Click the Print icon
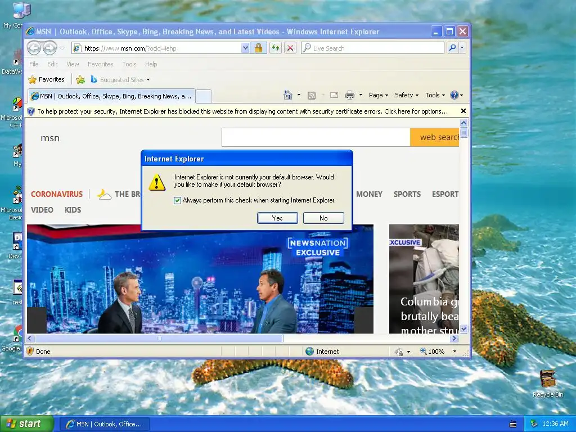576x432 pixels. (x=350, y=95)
